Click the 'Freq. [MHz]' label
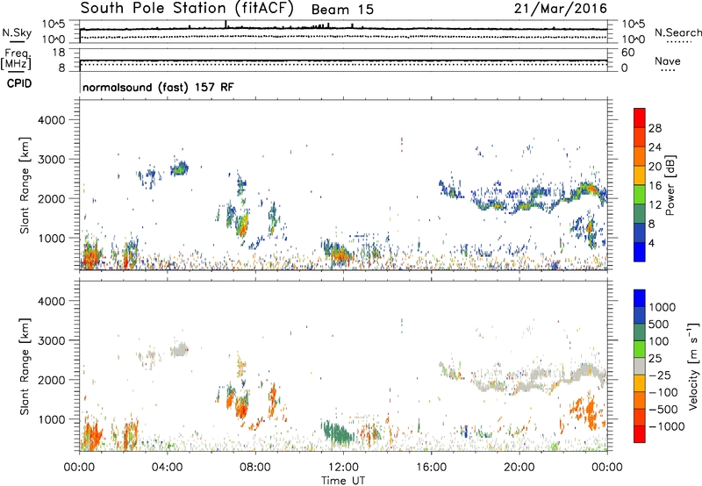This screenshot has width=702, height=486. (x=16, y=59)
